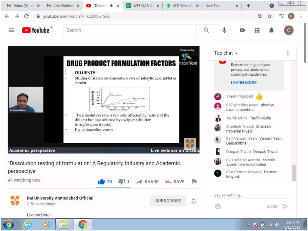Open Windows Explorer from taskbar
Viewport: 308px width, 231px height.
pos(63,224)
